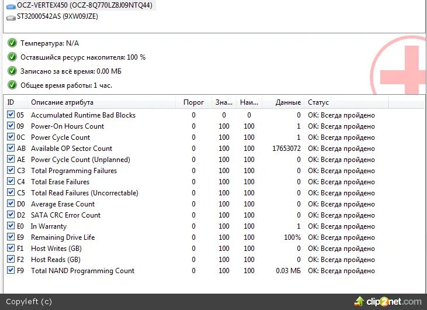
Task: Click Записано за всё время: 0.00 МБ
Action: [x=71, y=71]
